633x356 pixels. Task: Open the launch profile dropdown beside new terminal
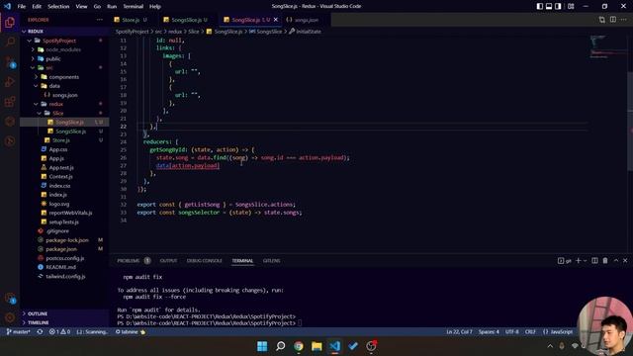tap(585, 261)
